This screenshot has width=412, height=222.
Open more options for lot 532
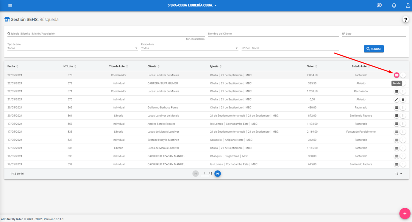(x=403, y=164)
